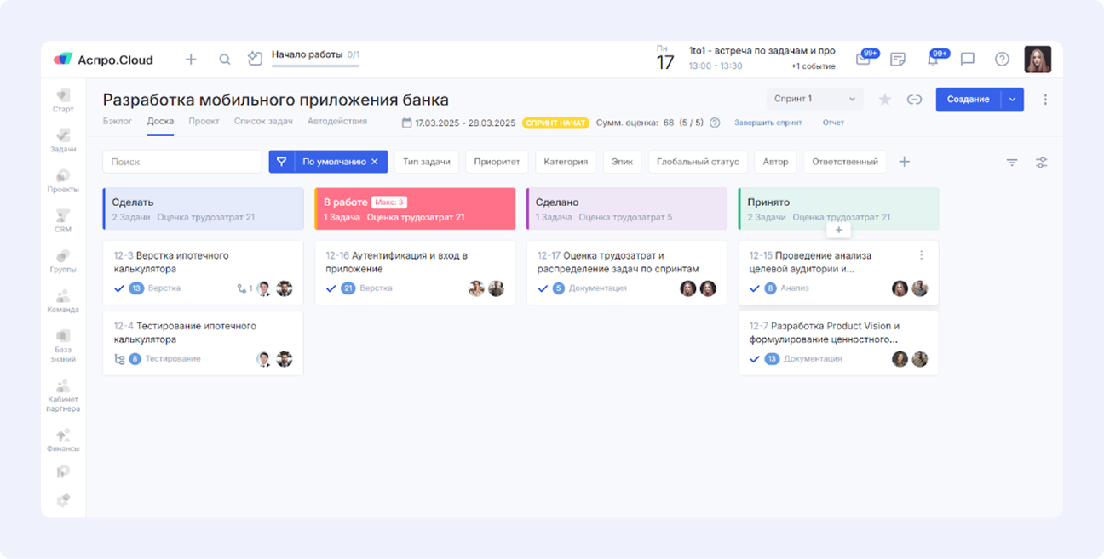Click the Аспро.Cloud logo

click(x=103, y=60)
